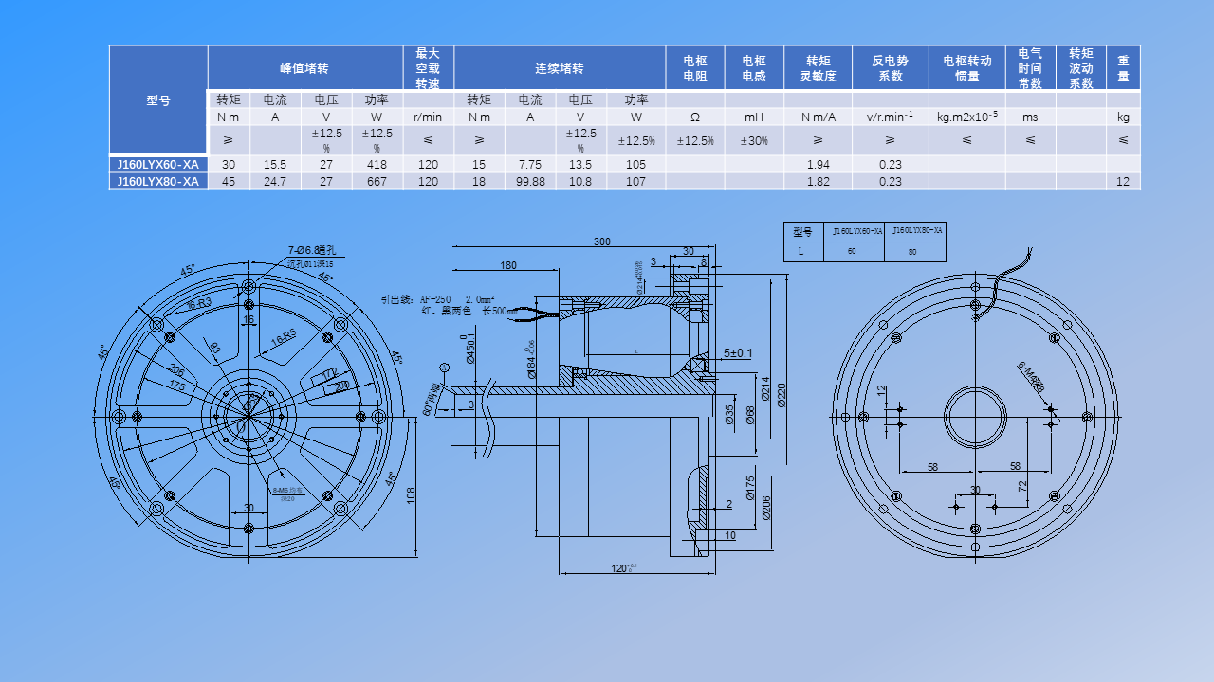1214x682 pixels.
Task: Click the 电枢电阻 header cell
Action: click(695, 68)
